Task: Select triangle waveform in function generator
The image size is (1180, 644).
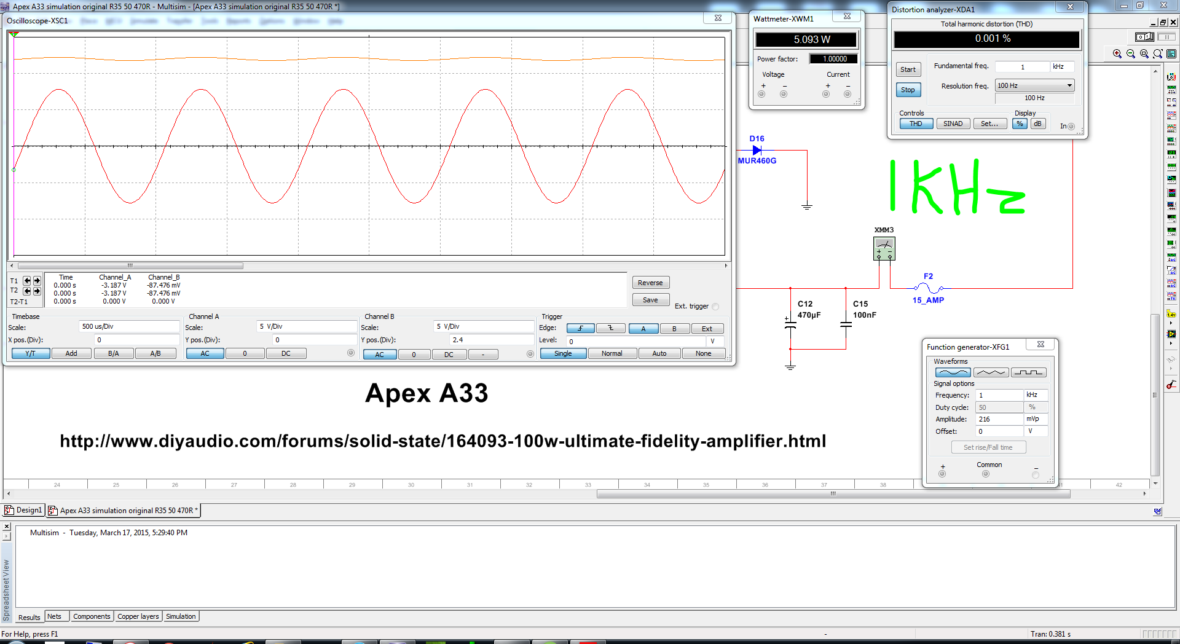Action: (x=991, y=372)
